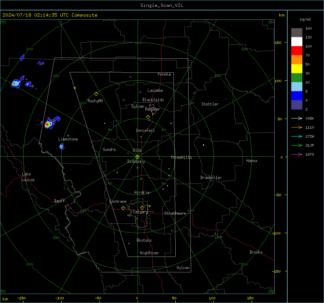The image size is (324, 303).
Task: Click the asterisk marker east of Innisfail
Action: [171, 124]
